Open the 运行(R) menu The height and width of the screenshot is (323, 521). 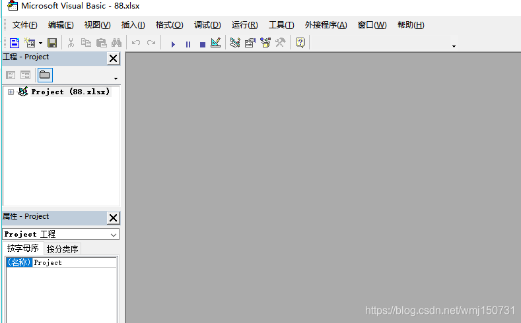point(244,25)
